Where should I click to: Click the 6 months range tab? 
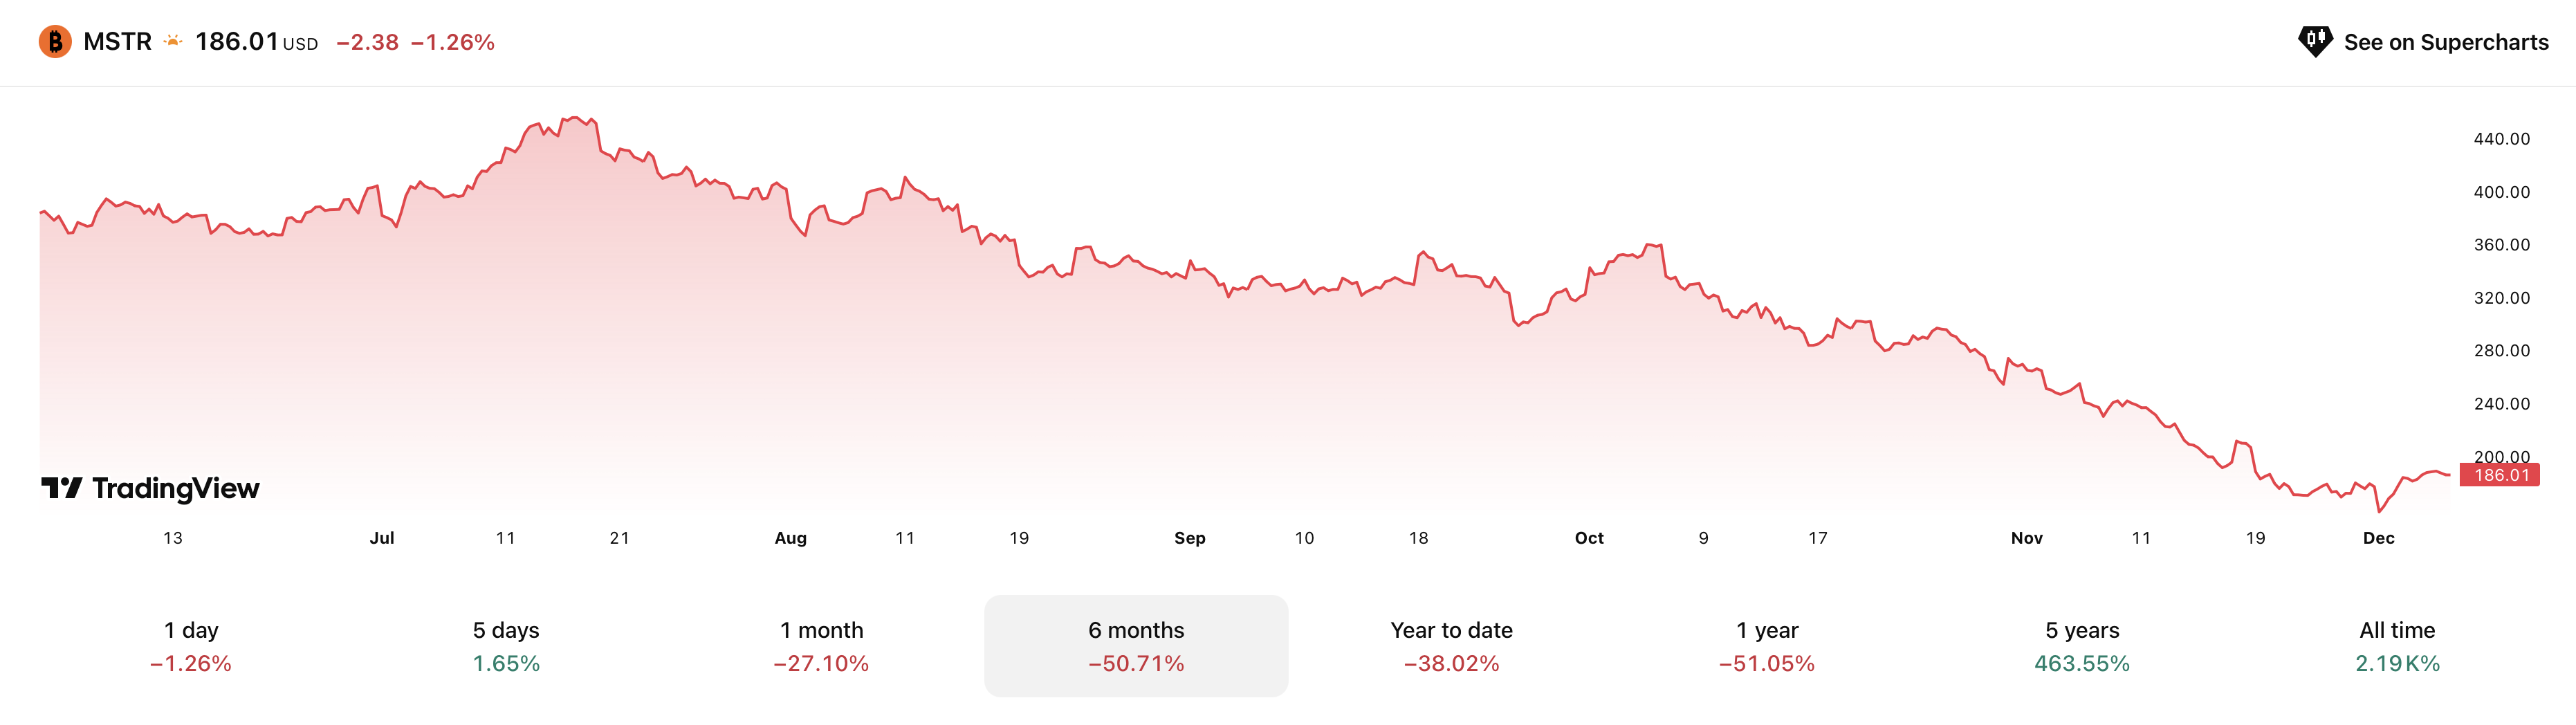coord(1136,646)
